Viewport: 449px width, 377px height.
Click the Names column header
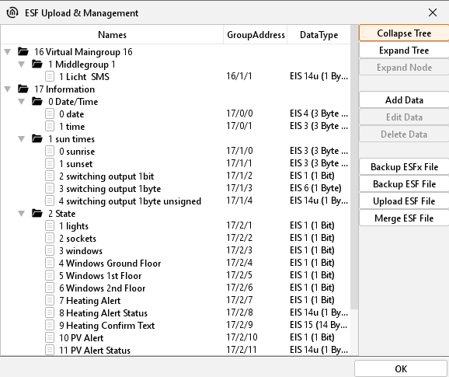pyautogui.click(x=112, y=35)
